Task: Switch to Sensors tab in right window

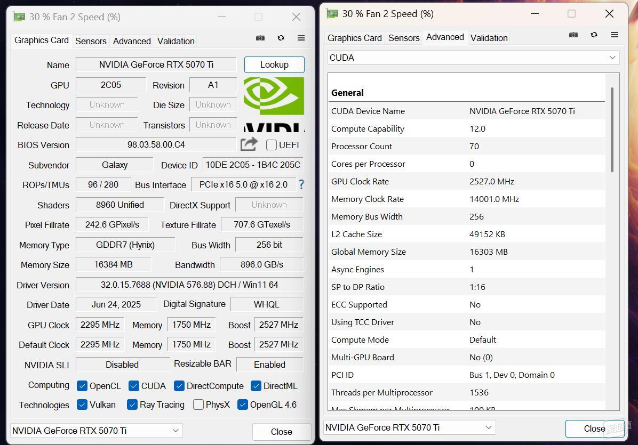Action: (x=404, y=38)
